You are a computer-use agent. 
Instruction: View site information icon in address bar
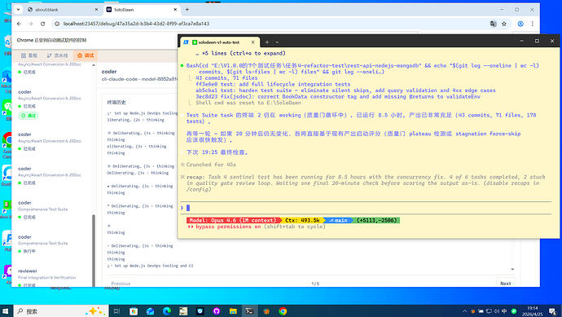[57, 24]
